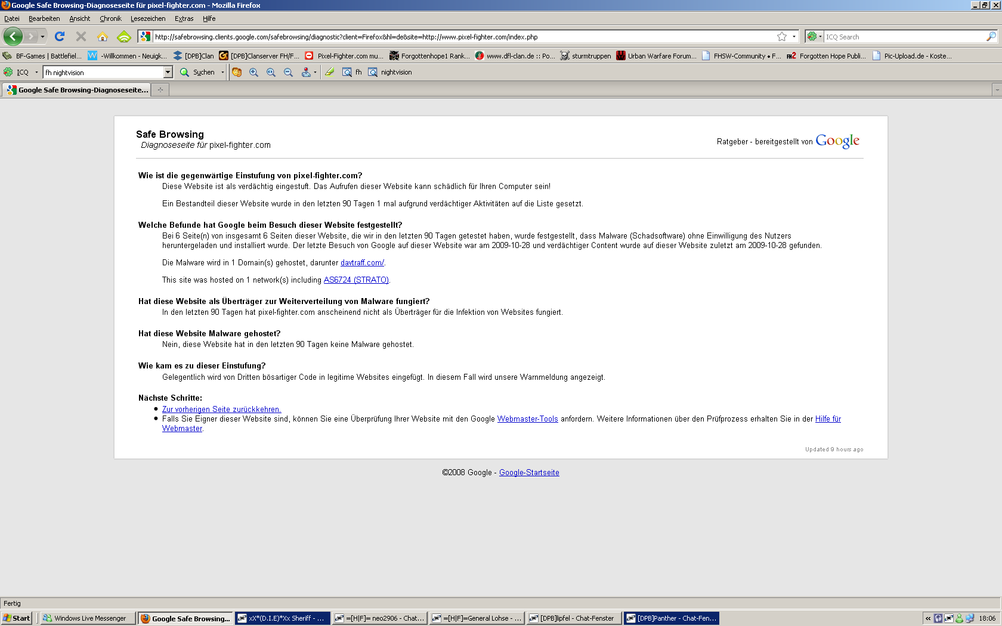Reload the page with the refresh icon
The height and width of the screenshot is (626, 1002).
60,36
